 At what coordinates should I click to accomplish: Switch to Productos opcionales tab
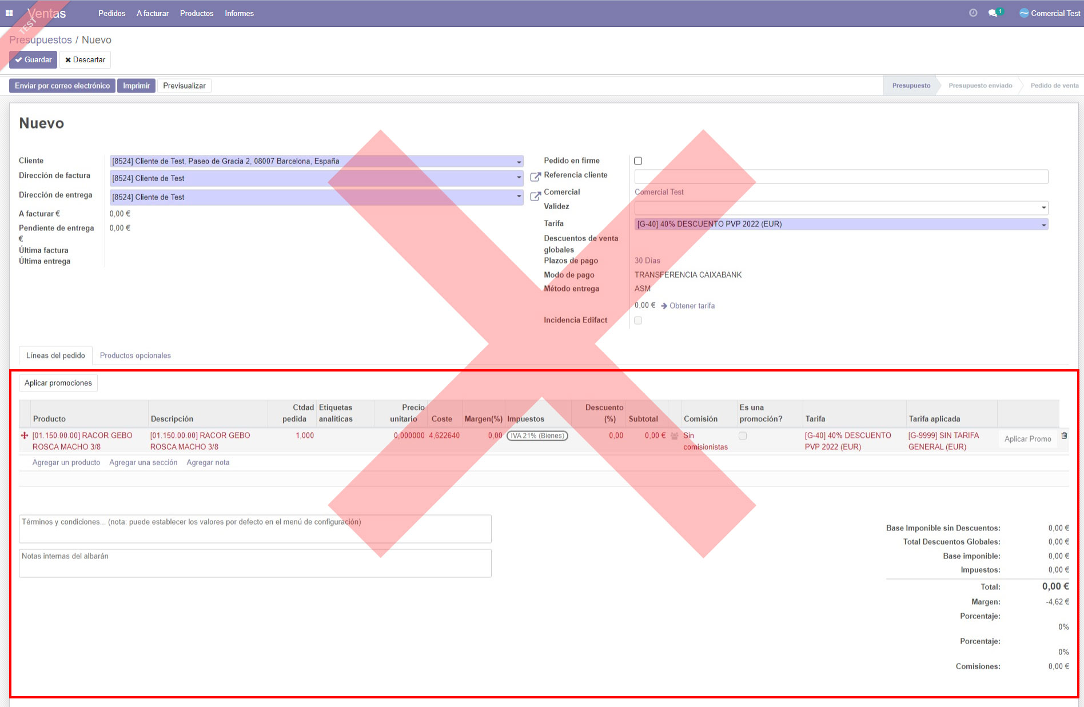point(135,356)
